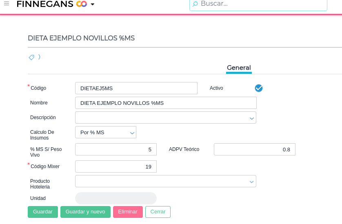Open the Calculo De Insumos dropdown
Image resolution: width=342 pixels, height=224 pixels.
coord(132,133)
